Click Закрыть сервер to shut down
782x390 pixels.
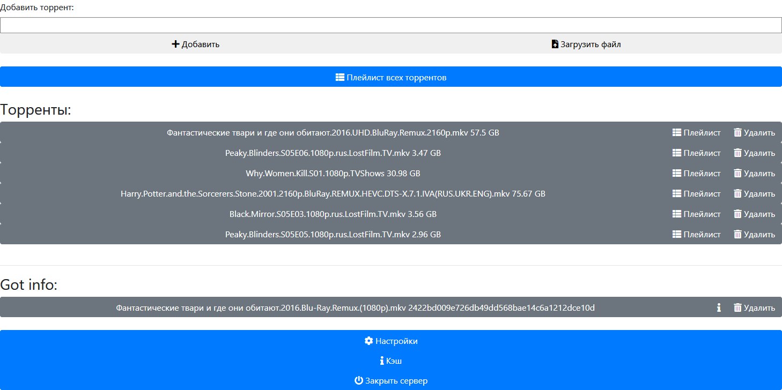pyautogui.click(x=391, y=380)
